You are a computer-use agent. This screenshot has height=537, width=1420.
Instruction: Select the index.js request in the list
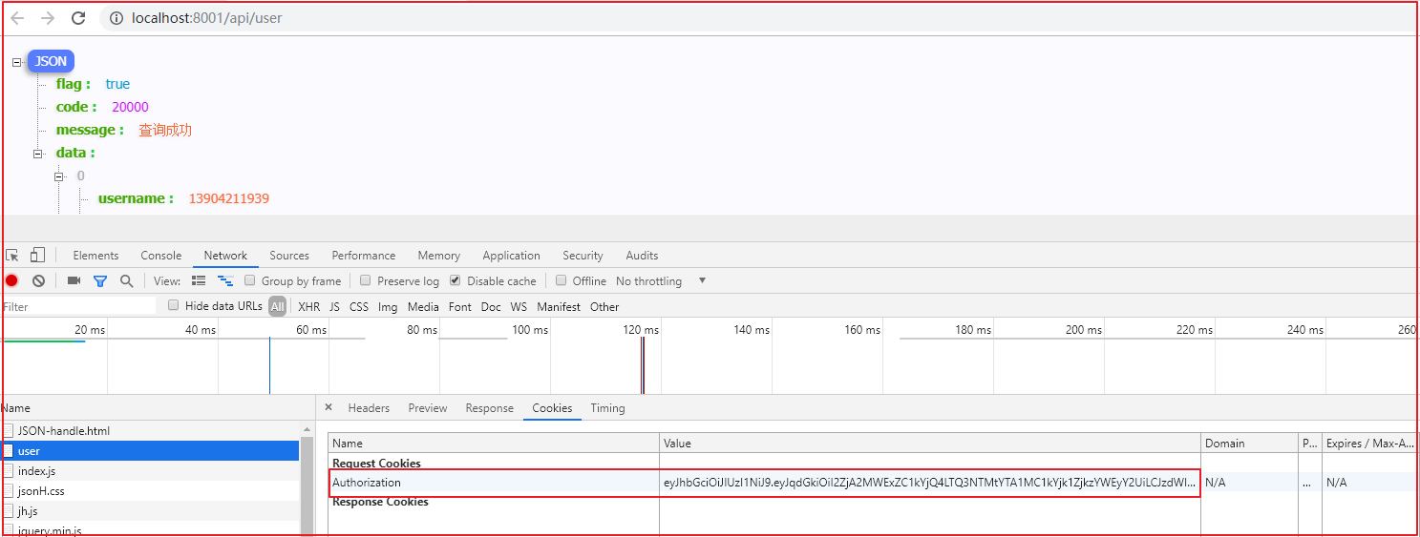point(36,470)
